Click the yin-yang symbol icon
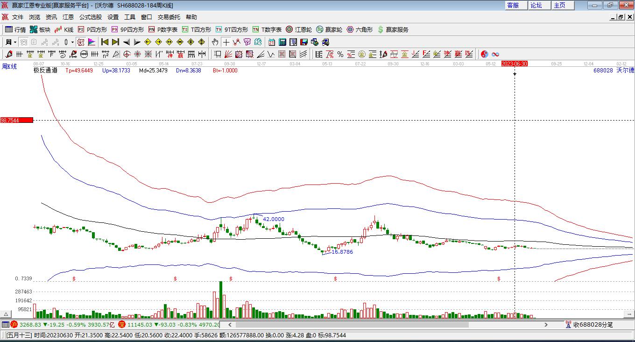This screenshot has width=635, height=342. click(485, 54)
